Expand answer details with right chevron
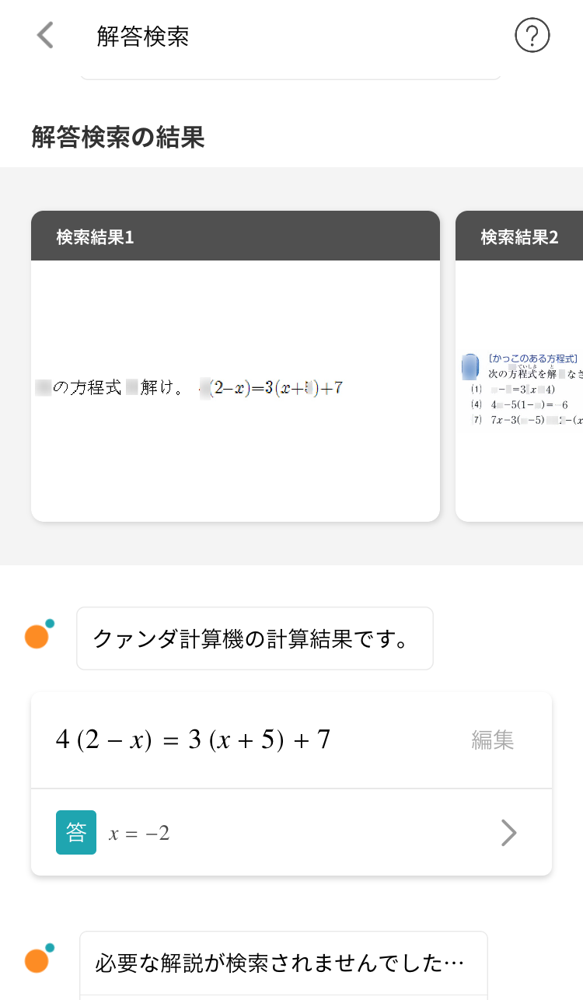 pyautogui.click(x=508, y=833)
